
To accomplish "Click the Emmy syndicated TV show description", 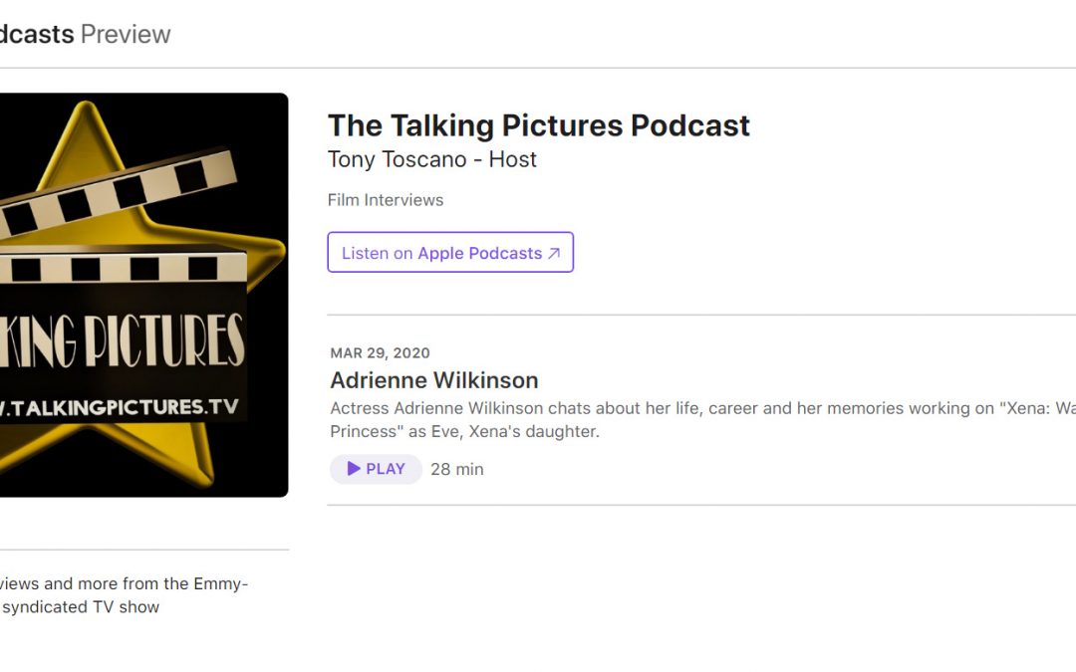I will point(124,595).
